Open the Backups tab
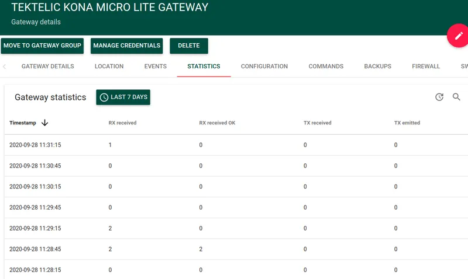Image resolution: width=468 pixels, height=279 pixels. pos(377,67)
